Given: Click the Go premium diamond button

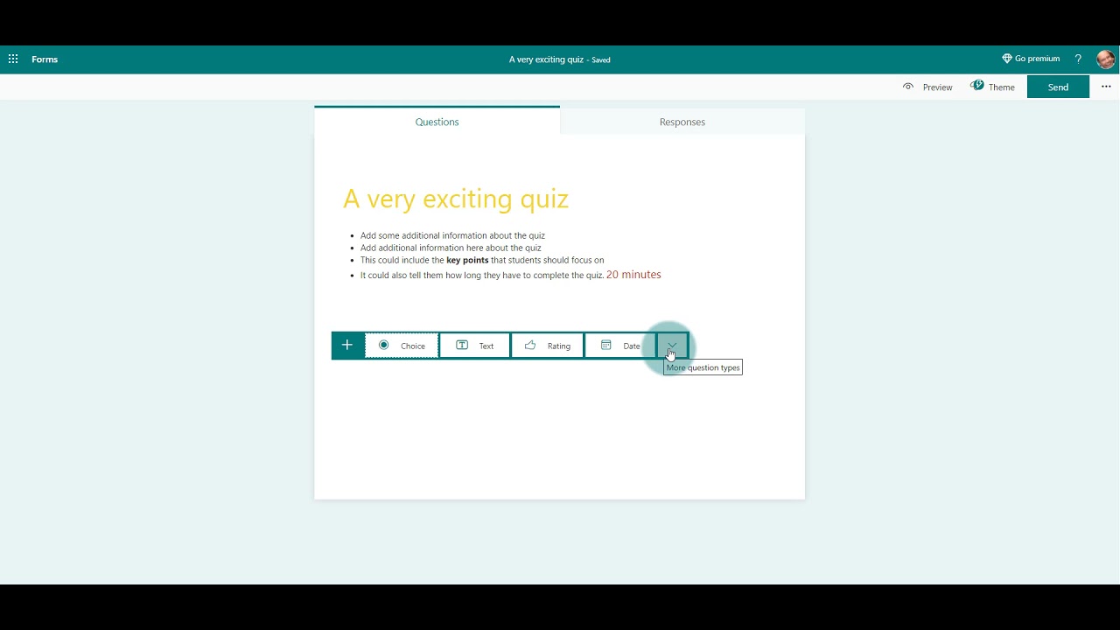Looking at the screenshot, I should [1031, 59].
